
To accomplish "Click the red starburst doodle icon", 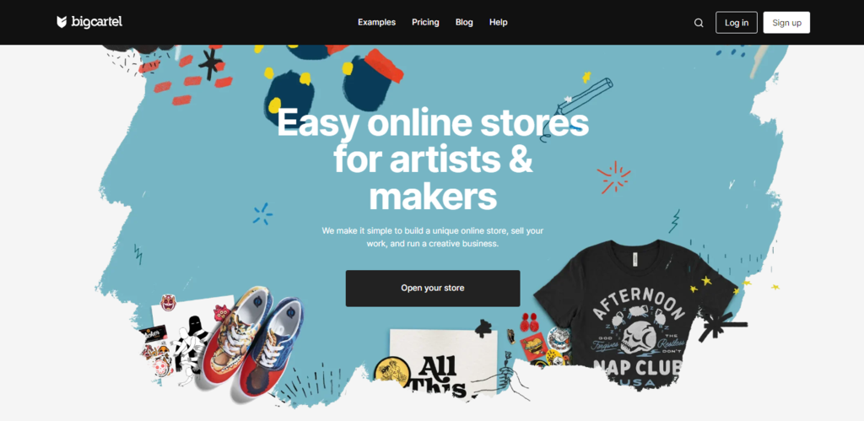I will point(613,177).
